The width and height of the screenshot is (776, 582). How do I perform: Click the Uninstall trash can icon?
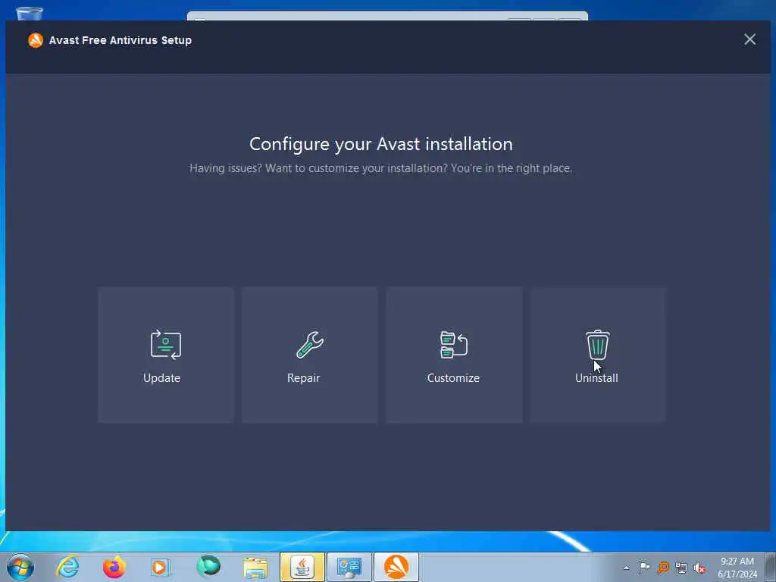point(598,345)
